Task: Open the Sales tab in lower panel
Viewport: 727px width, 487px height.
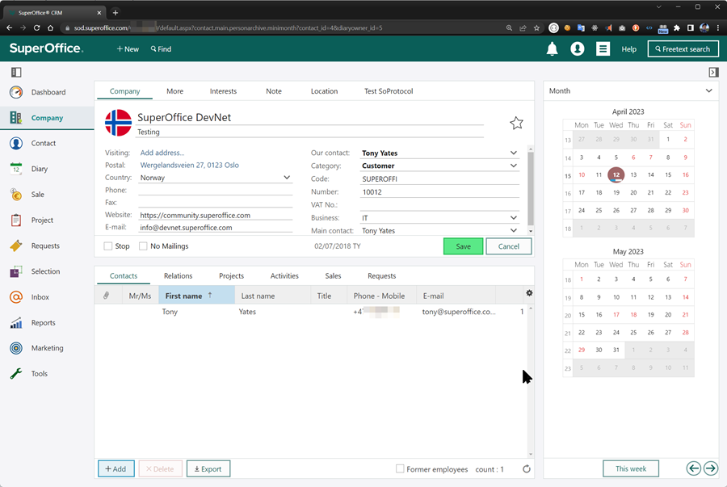Action: 333,275
